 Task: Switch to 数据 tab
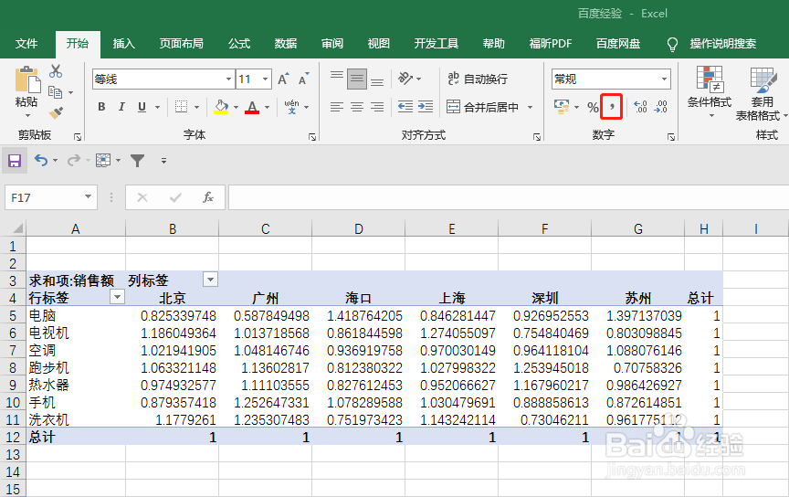pyautogui.click(x=285, y=44)
